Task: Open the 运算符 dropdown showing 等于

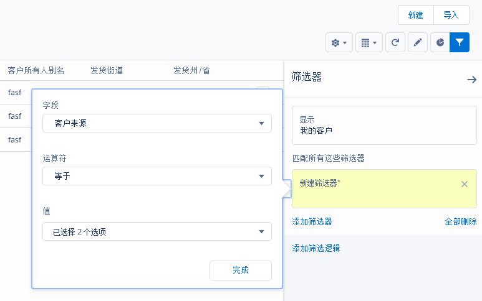Action: [x=157, y=176]
